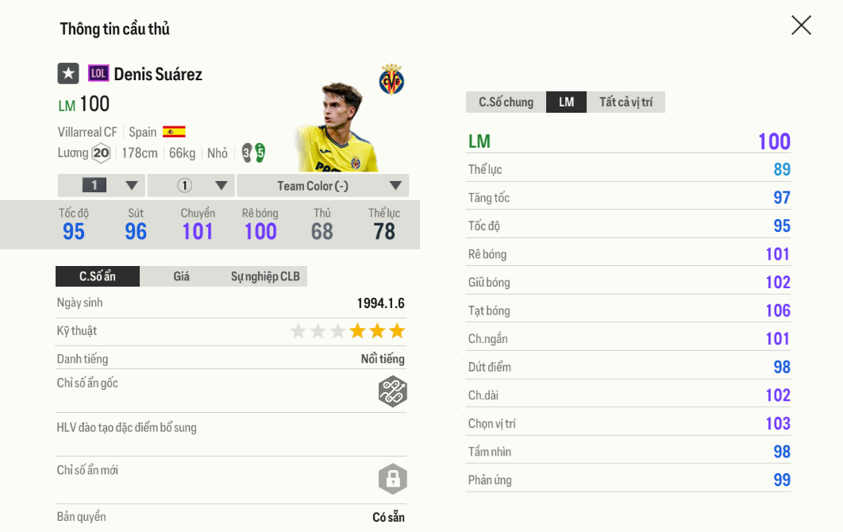Select the C.Số chung stats view
Image resolution: width=843 pixels, height=532 pixels.
[x=506, y=102]
